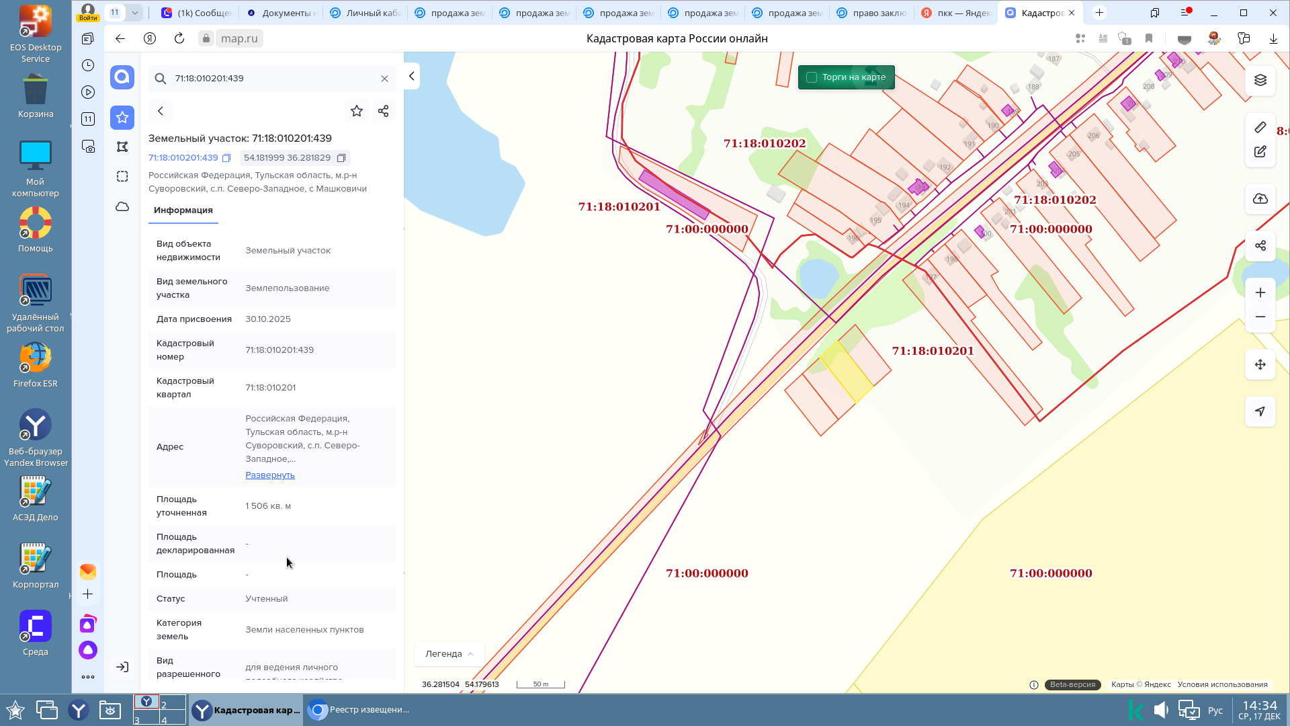Select the ruler measurement tool
1290x726 pixels.
pos(1260,127)
